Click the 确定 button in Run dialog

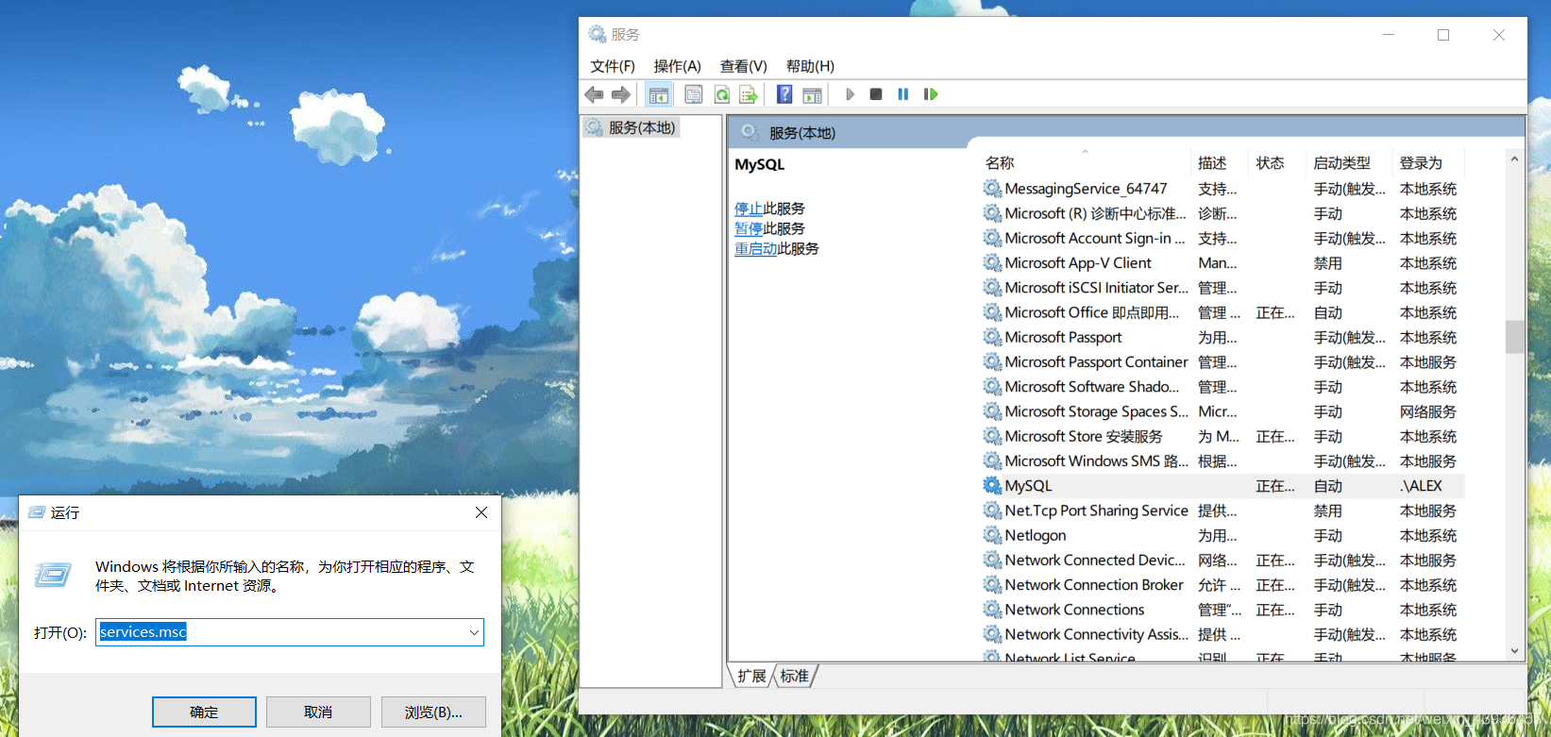tap(204, 712)
